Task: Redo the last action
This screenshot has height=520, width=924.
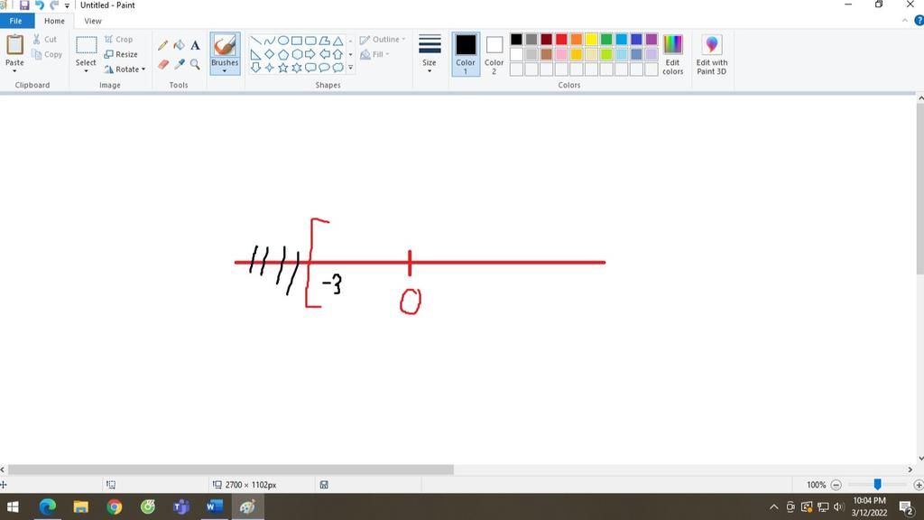Action: point(54,5)
